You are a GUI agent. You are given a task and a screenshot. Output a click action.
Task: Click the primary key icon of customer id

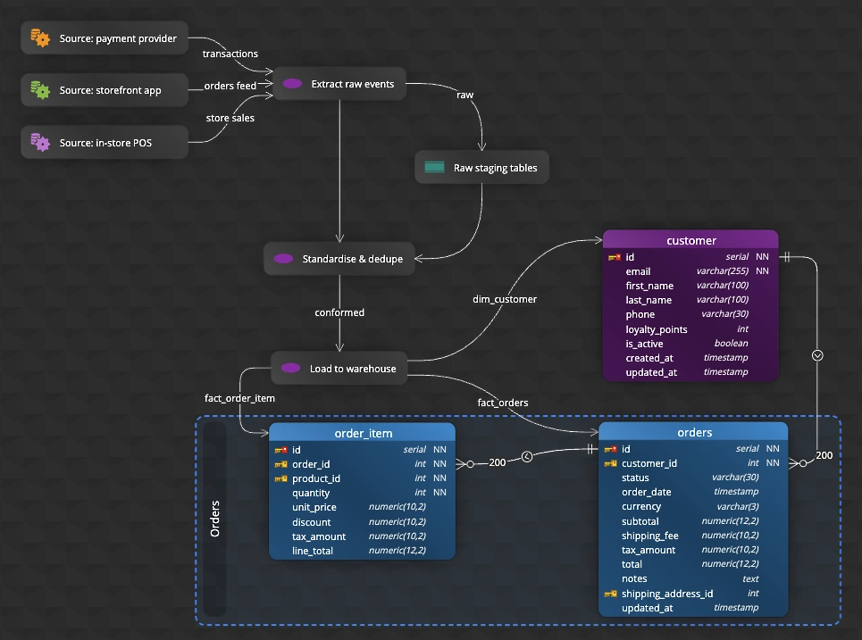pyautogui.click(x=614, y=257)
